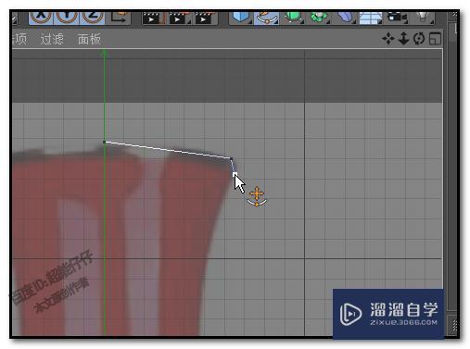Switch the coordinate system icon
Image resolution: width=470 pixels, height=349 pixels.
pyautogui.click(x=119, y=18)
